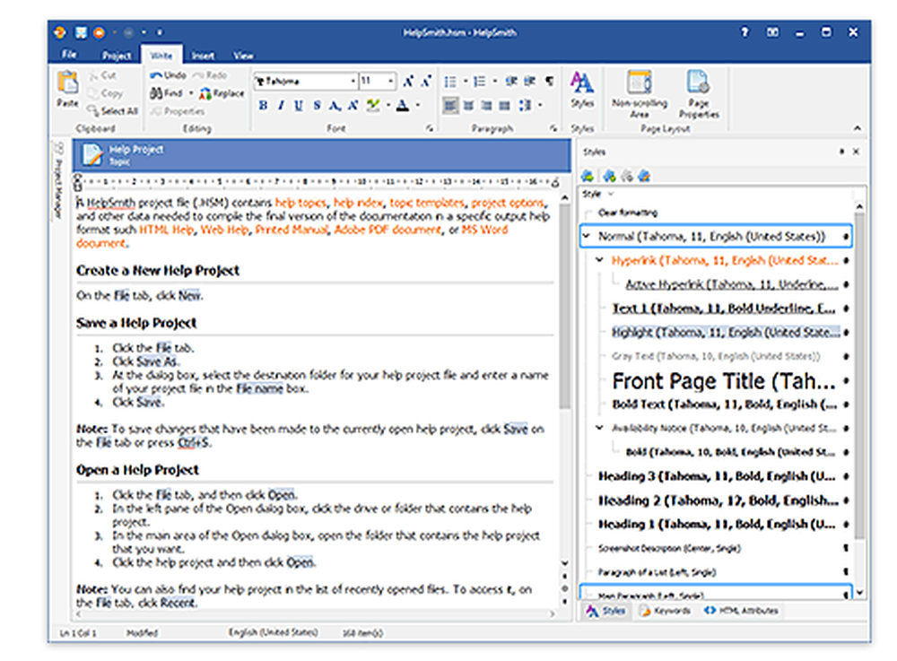The height and width of the screenshot is (661, 897).
Task: Collapse the Normal style tree node
Action: tap(587, 236)
